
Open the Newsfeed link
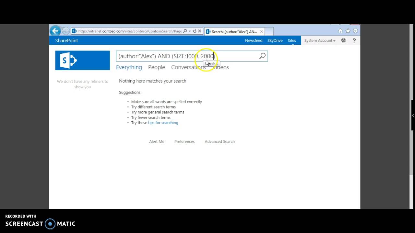click(254, 40)
